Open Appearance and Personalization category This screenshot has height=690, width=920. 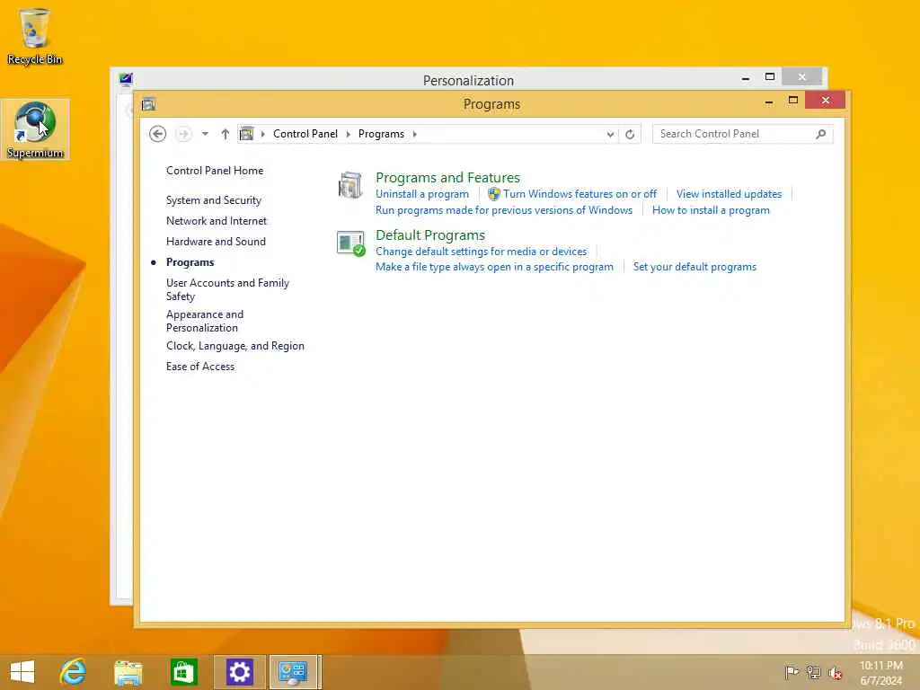pyautogui.click(x=204, y=321)
